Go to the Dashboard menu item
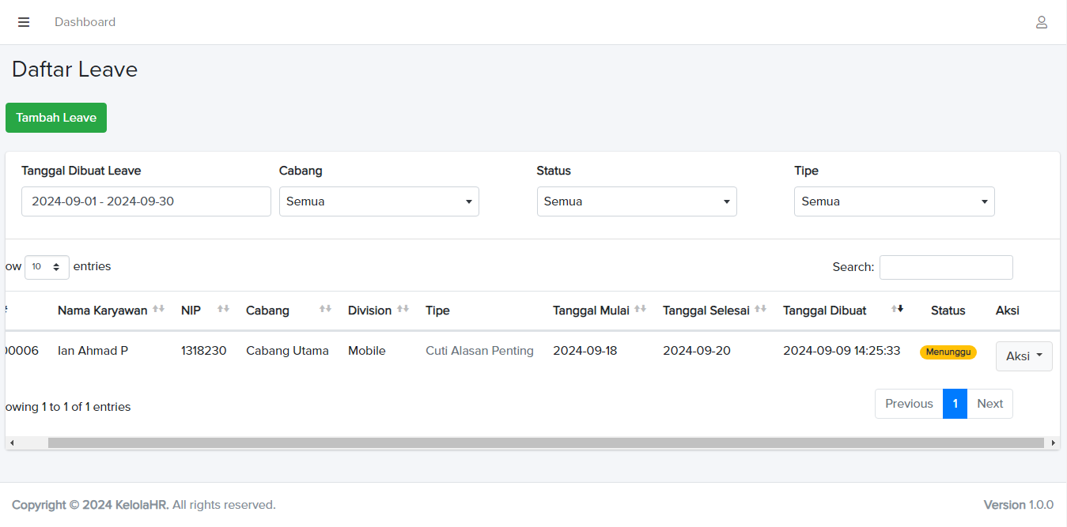The image size is (1067, 527). [85, 22]
